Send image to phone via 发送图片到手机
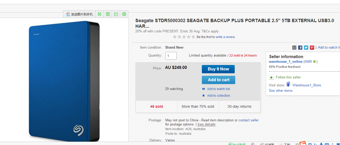This screenshot has width=340, height=145. pyautogui.click(x=79, y=14)
